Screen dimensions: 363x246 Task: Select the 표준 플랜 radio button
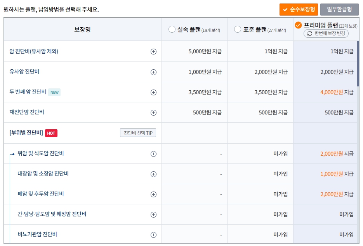238,29
